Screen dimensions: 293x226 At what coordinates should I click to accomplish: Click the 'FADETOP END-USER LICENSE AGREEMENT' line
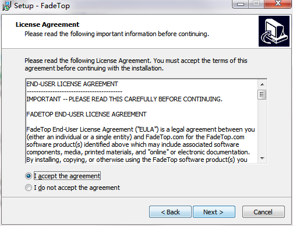click(x=86, y=114)
